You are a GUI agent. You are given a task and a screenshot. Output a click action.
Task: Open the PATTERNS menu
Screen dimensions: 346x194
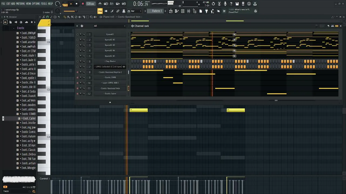pos(21,4)
